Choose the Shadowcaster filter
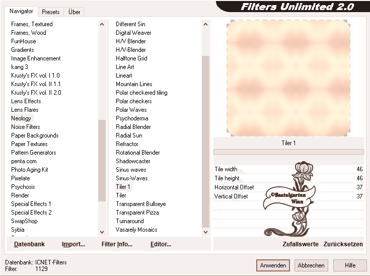Screen dimensions: 370x276 133,161
